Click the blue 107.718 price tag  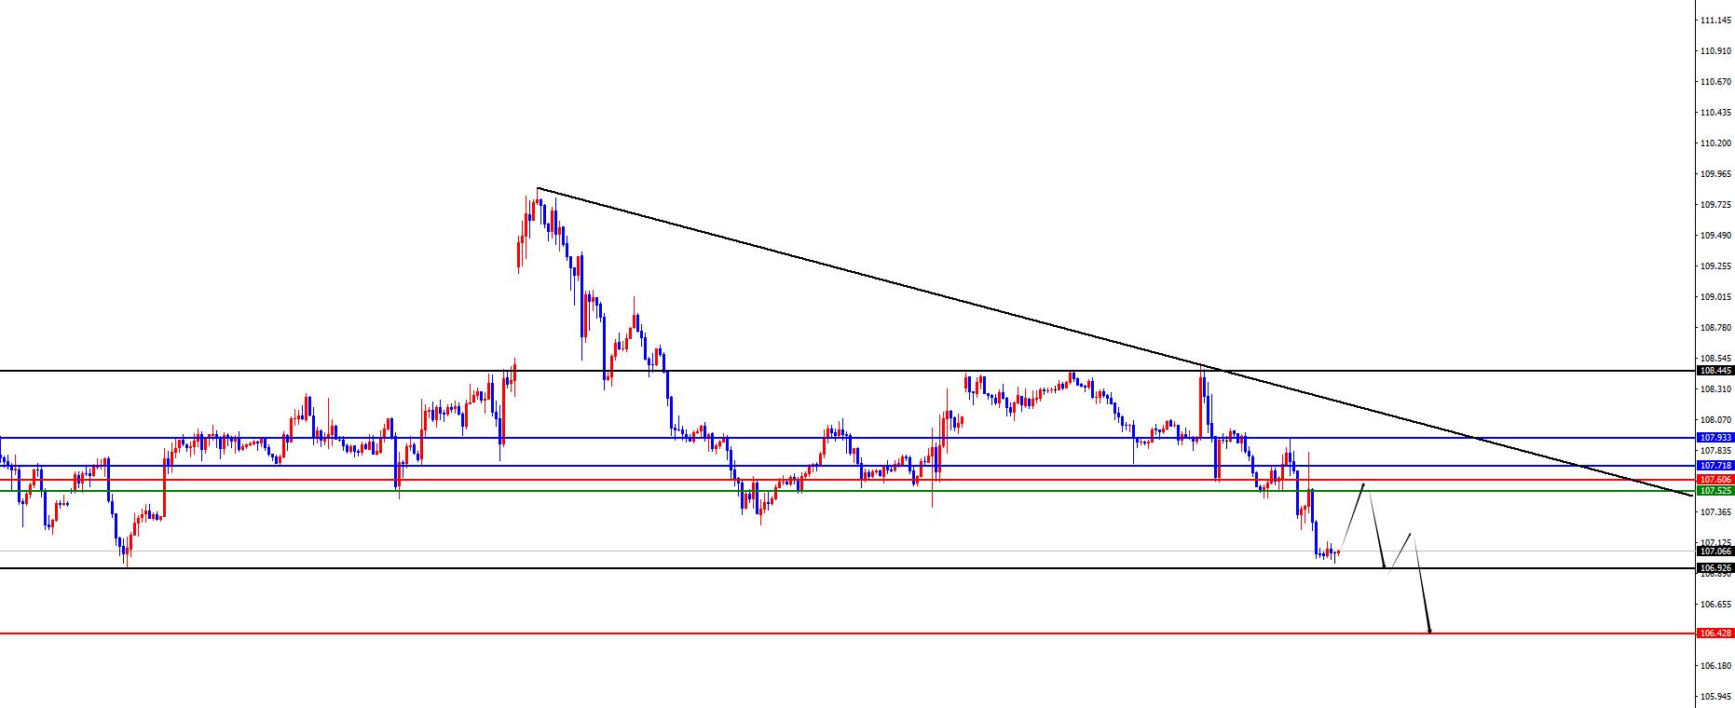point(1715,465)
